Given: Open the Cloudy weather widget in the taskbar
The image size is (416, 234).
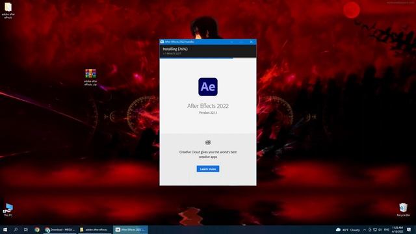Looking at the screenshot, I should tap(348, 229).
